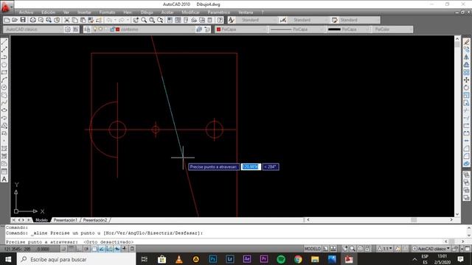The width and height of the screenshot is (472, 265).
Task: Toggle Lineweight display in status bar
Action: pyautogui.click(x=125, y=249)
